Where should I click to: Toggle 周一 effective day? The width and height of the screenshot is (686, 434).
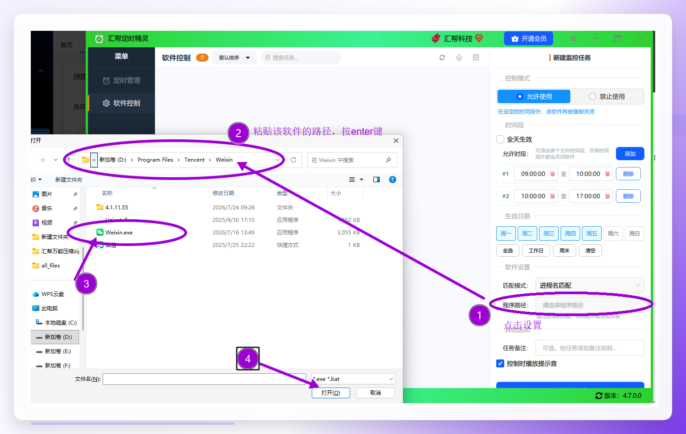(506, 234)
